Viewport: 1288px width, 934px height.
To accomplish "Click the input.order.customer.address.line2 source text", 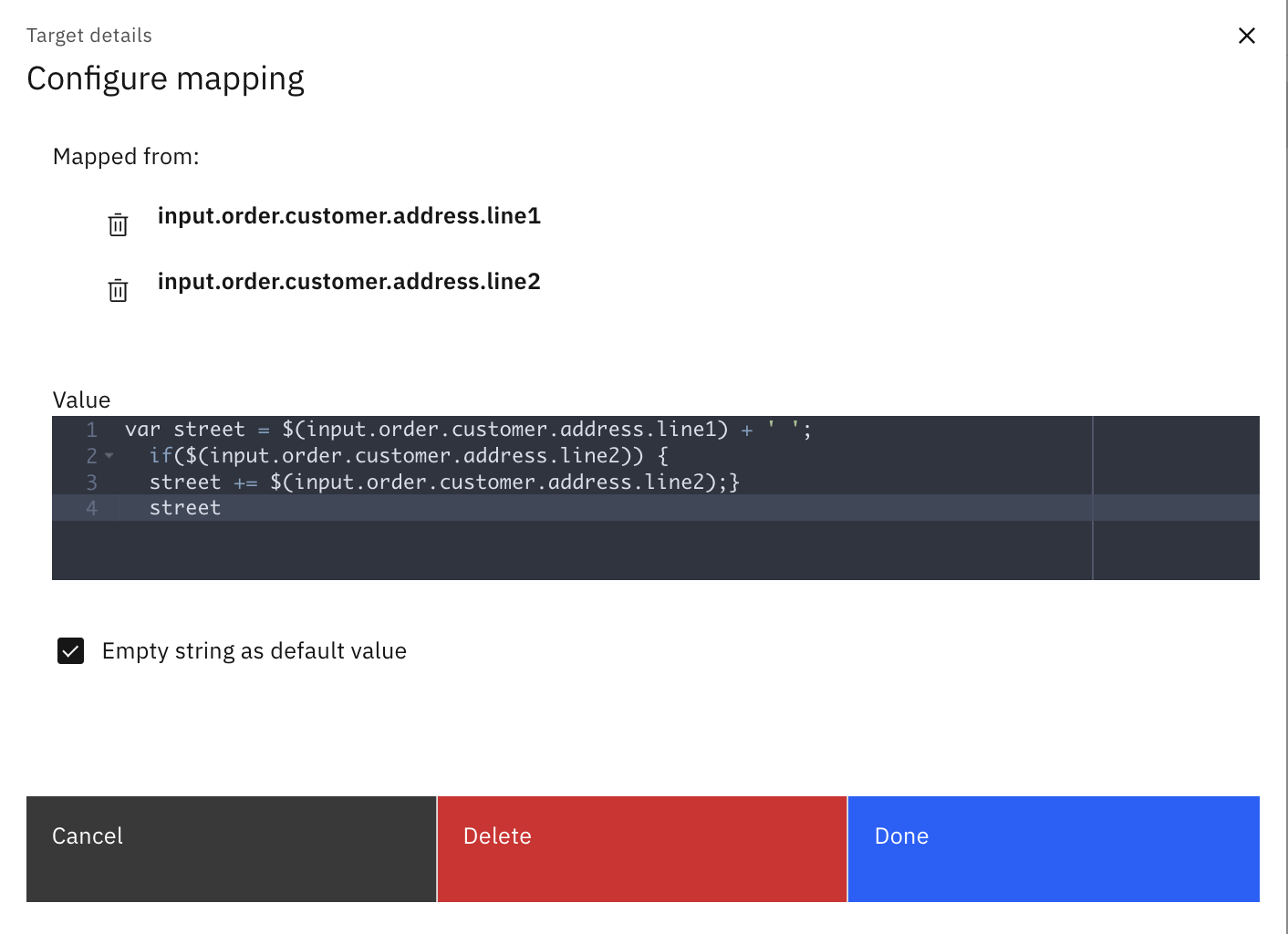I will [x=348, y=282].
